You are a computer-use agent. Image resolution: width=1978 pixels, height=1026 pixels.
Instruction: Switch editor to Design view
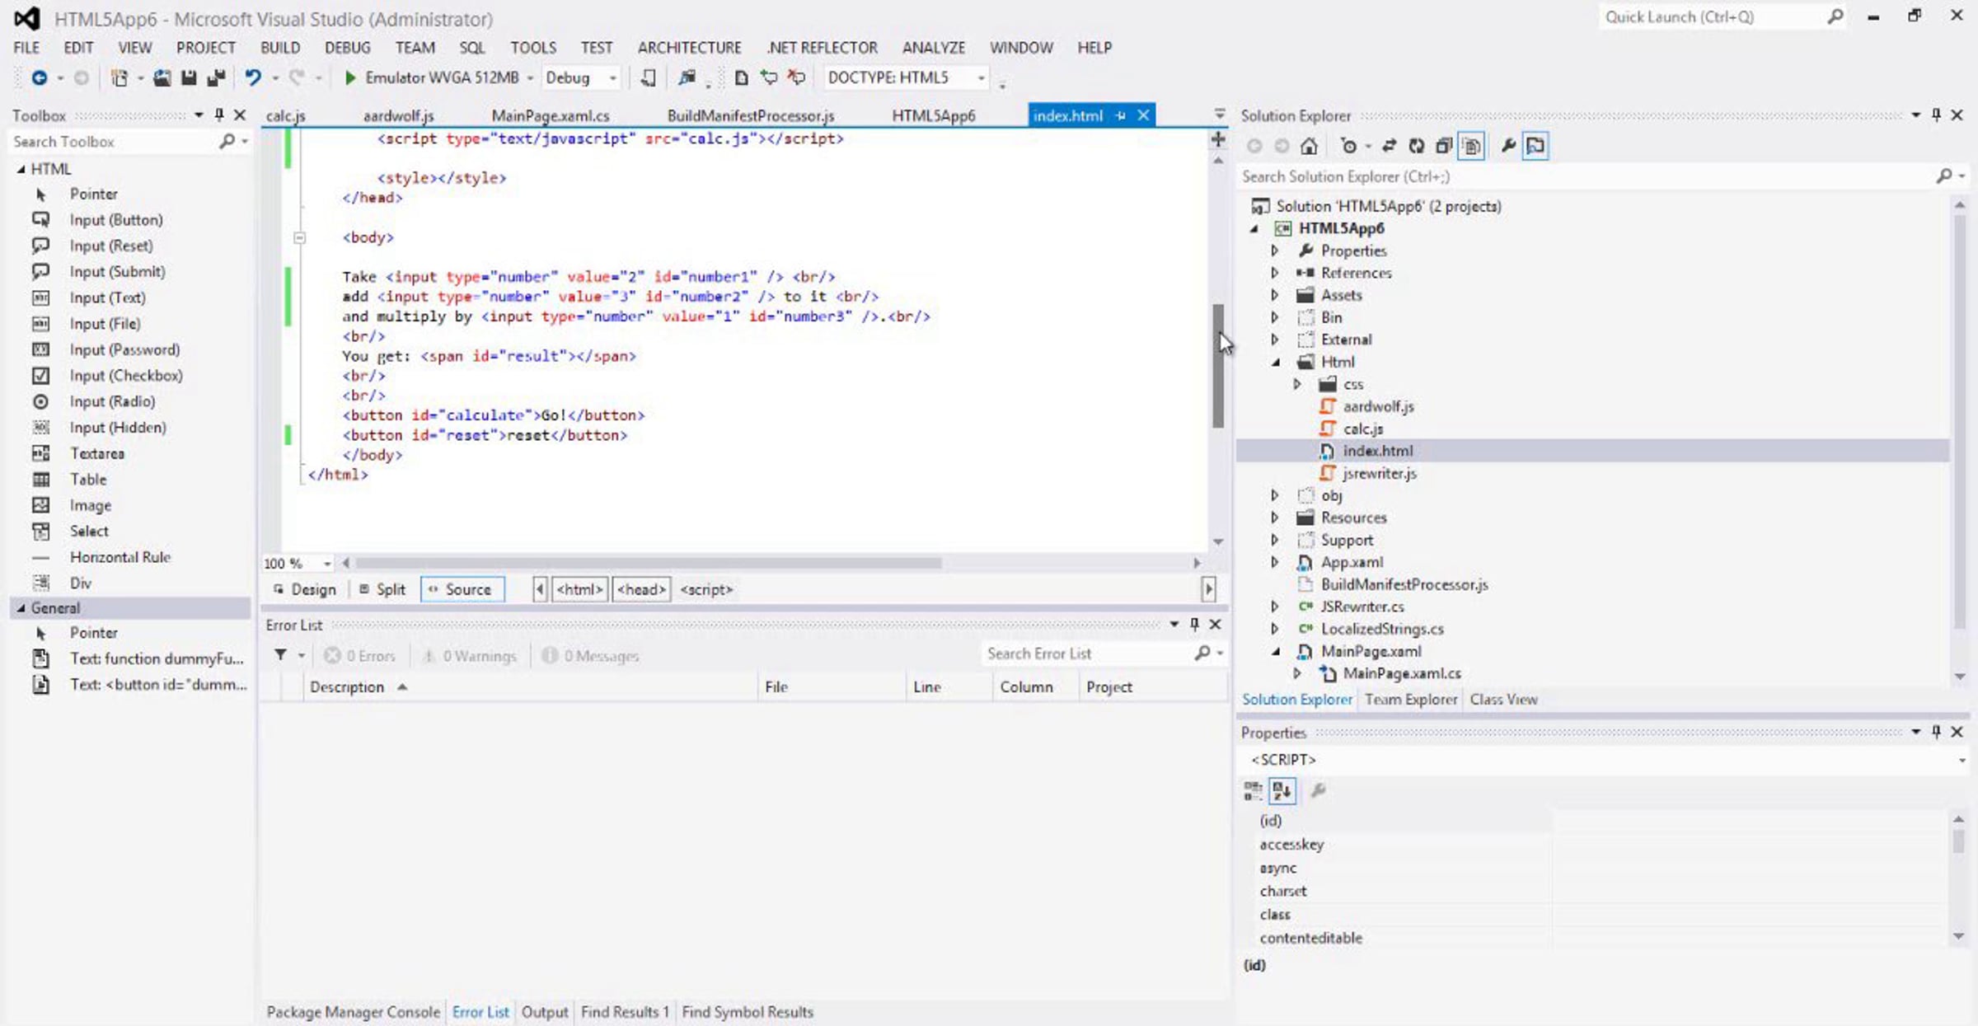coord(304,589)
